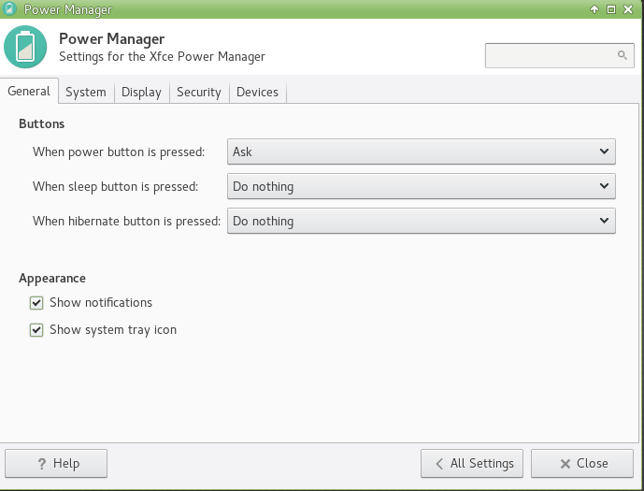Click the Help button
644x491 pixels.
56,463
